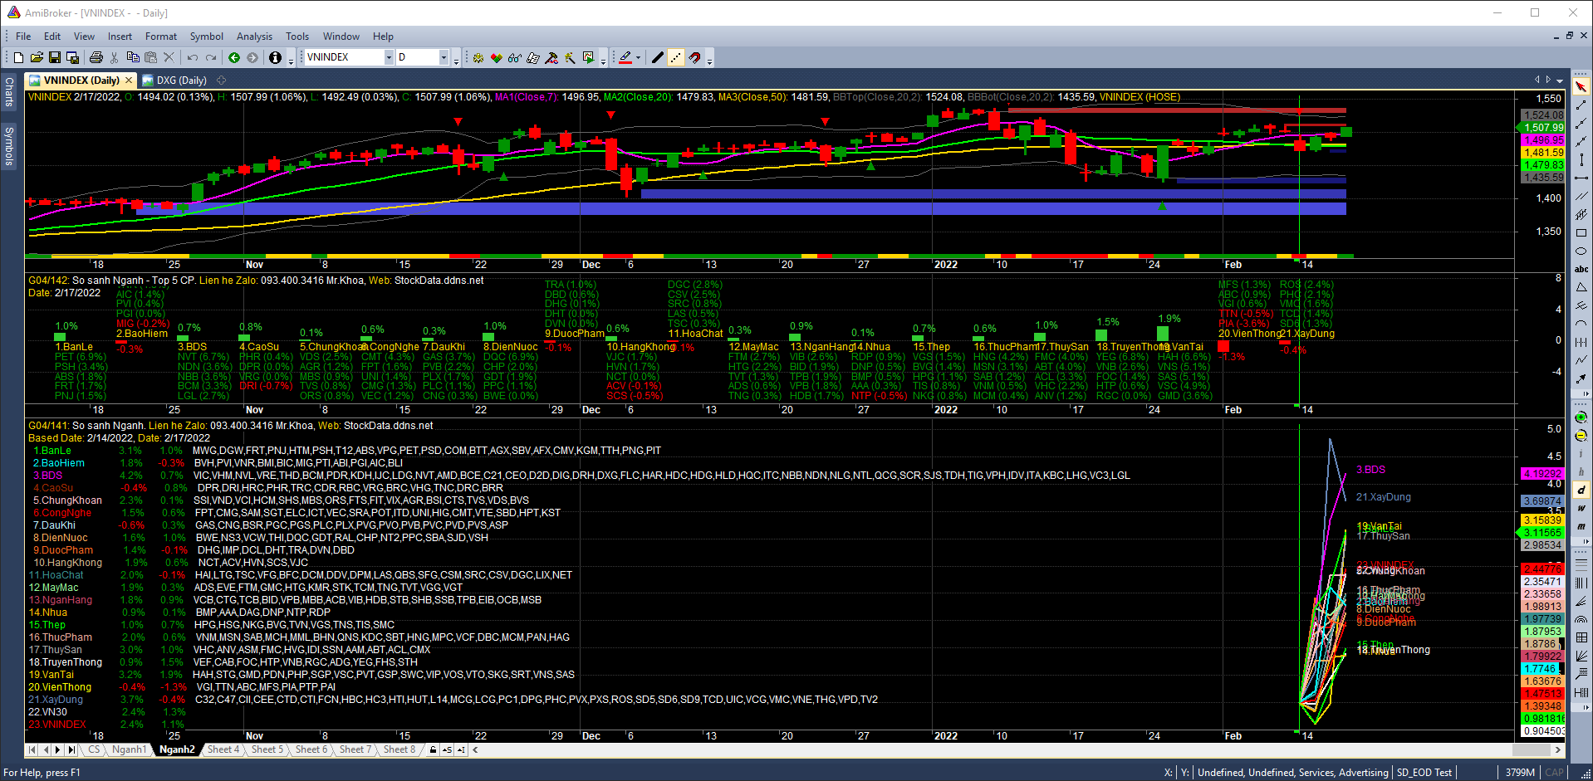Open the File menu
This screenshot has height=781, width=1593.
tap(23, 37)
